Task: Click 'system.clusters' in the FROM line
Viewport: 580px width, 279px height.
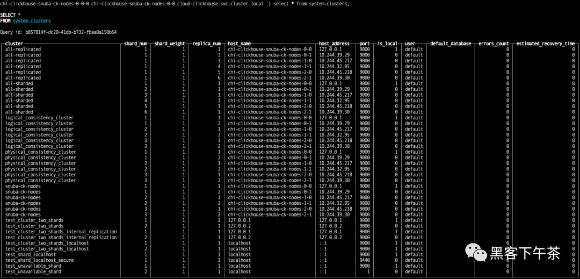Action: tap(32, 21)
